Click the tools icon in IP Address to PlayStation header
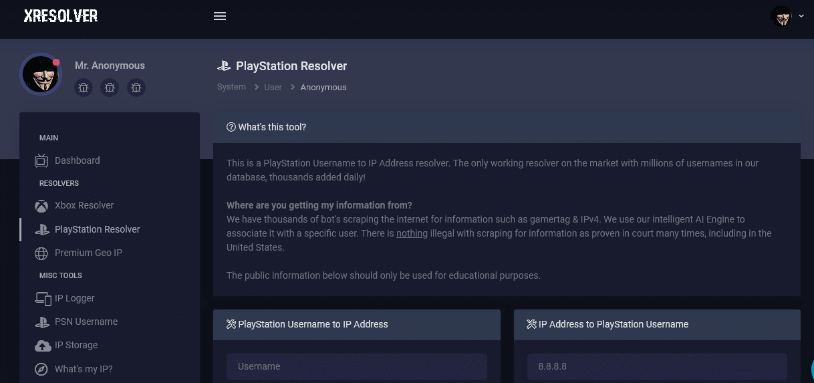The image size is (814, 383). [x=532, y=324]
